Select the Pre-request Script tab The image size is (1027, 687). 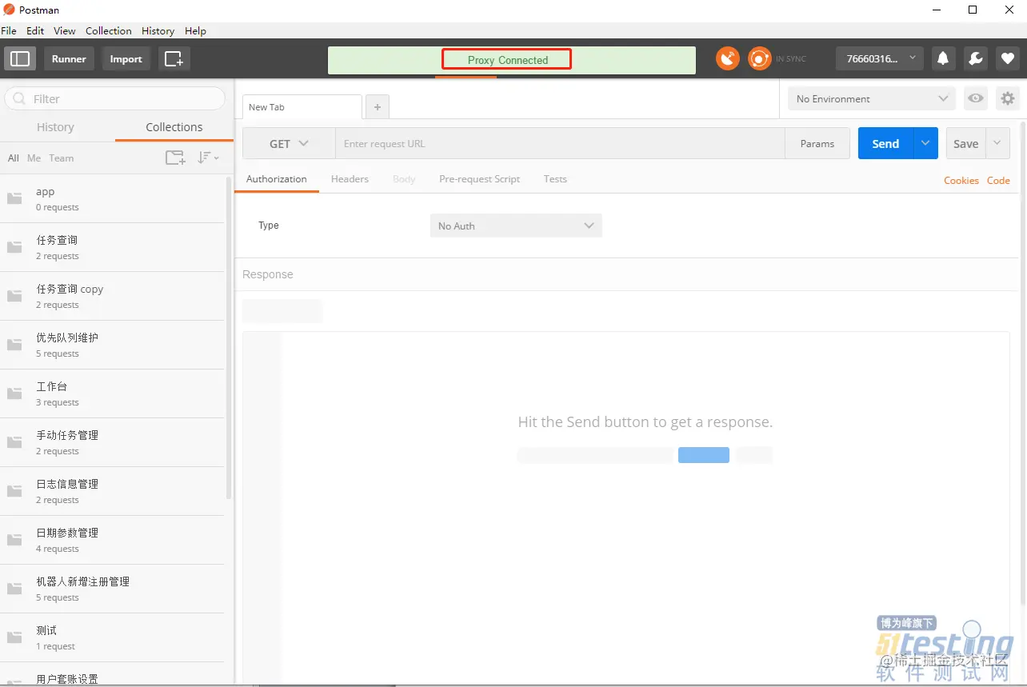[479, 179]
